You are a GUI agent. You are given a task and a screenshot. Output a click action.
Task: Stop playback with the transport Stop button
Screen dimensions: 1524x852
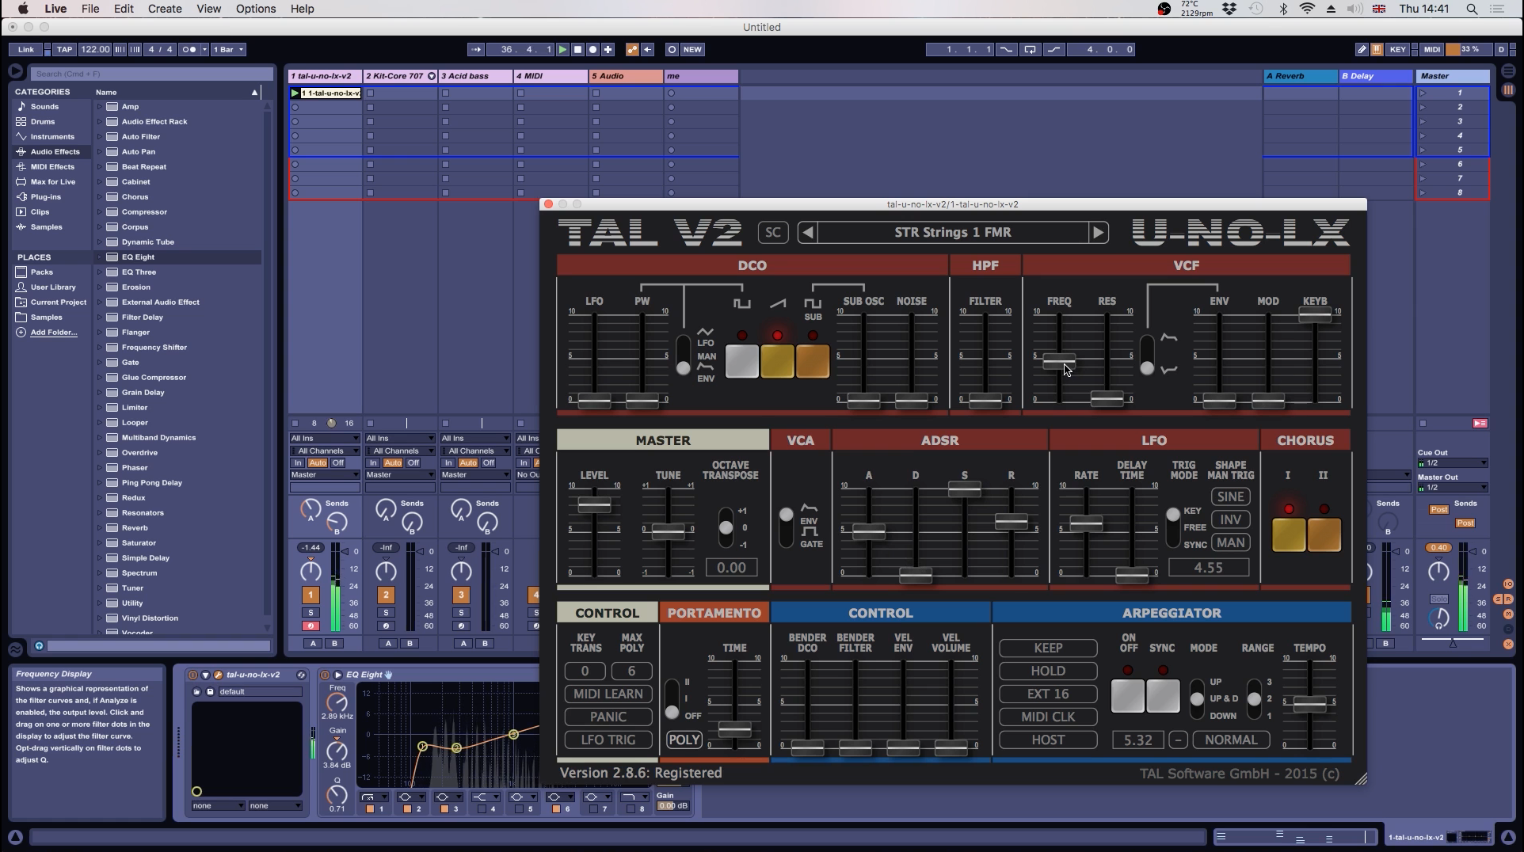577,49
